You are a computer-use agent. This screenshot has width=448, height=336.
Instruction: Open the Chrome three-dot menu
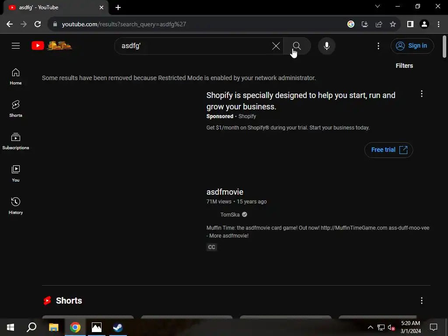coord(438,24)
